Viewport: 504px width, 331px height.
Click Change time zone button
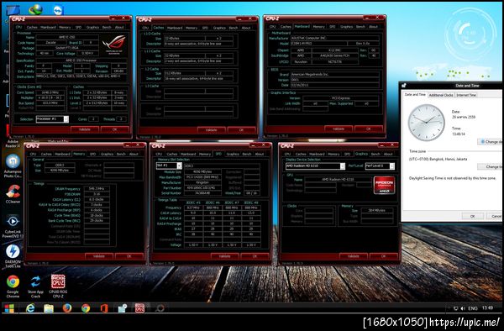491,166
